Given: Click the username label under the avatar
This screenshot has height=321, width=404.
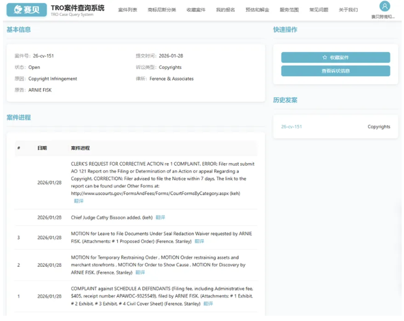Looking at the screenshot, I should (x=384, y=17).
